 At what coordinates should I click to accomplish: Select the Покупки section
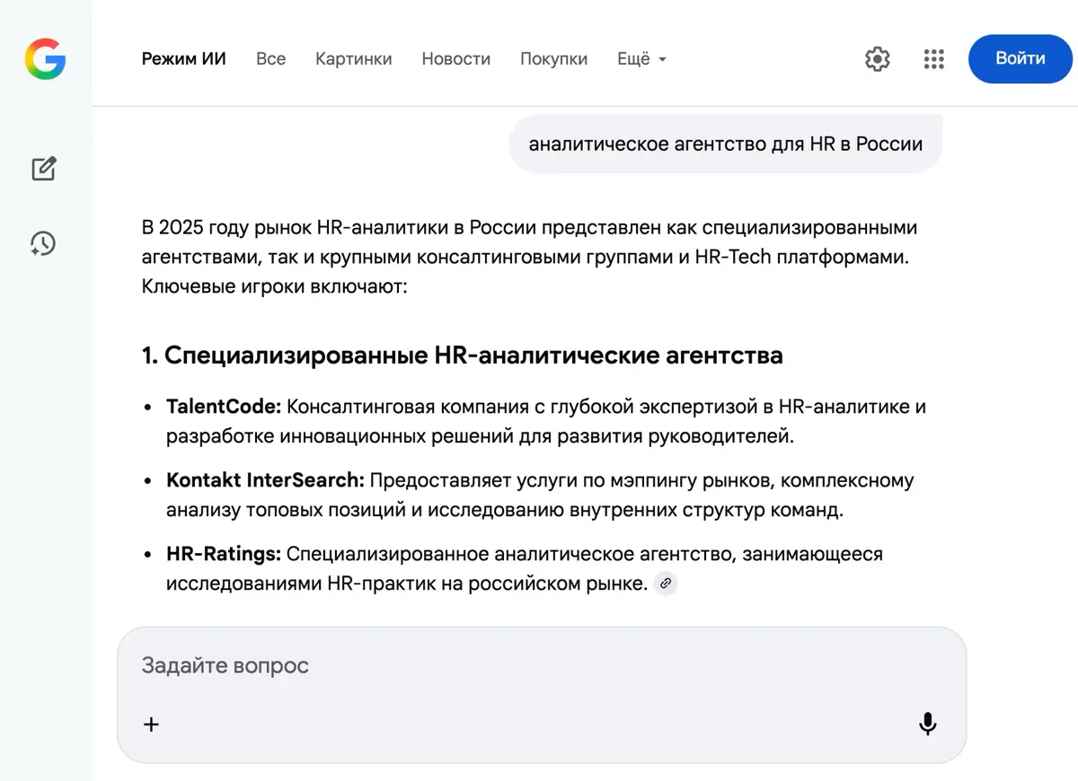click(x=553, y=58)
